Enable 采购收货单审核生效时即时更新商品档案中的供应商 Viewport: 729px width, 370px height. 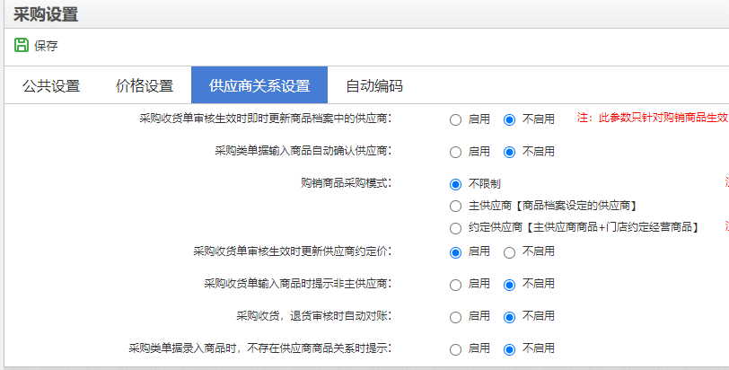point(456,120)
